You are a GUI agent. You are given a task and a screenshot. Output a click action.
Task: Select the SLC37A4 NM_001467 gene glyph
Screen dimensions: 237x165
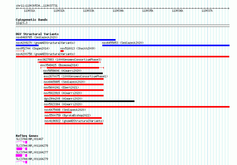22,142
